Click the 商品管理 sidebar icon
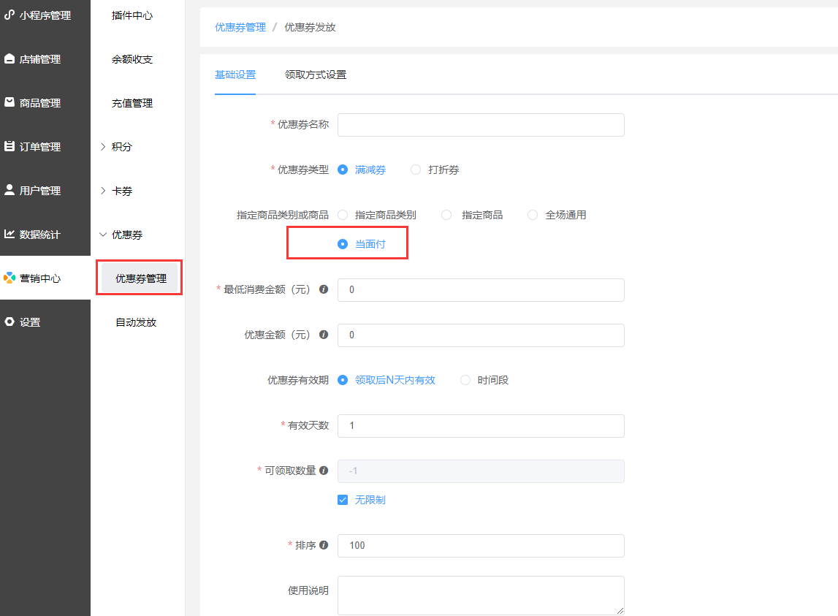This screenshot has width=838, height=616. [9, 103]
